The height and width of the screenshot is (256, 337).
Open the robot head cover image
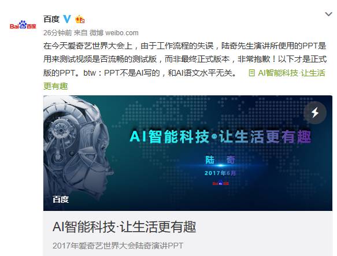[x=188, y=153]
